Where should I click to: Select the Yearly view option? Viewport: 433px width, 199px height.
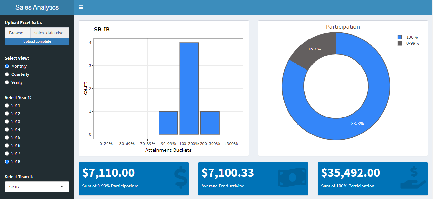point(7,82)
